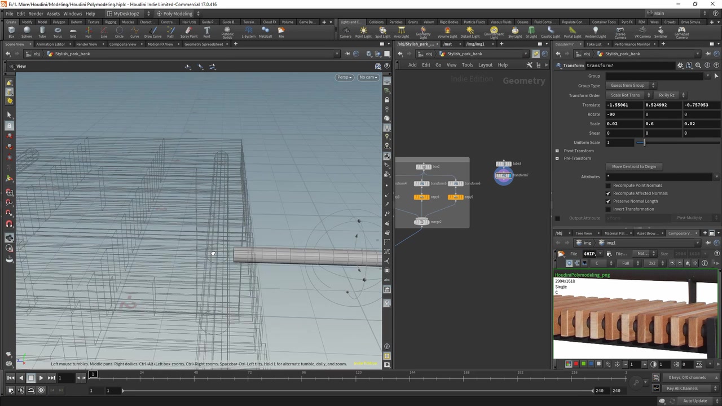Select the Metaball shelf tool
Screen dimensions: 722x406
tap(265, 32)
